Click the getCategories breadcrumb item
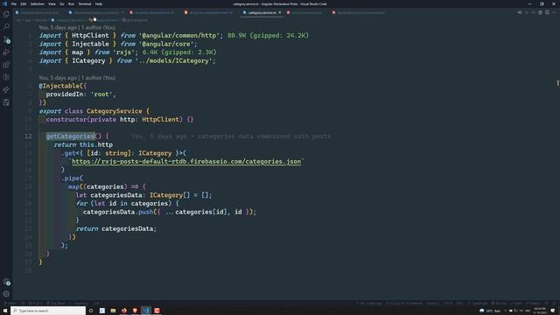This screenshot has width=560, height=315. pos(135,20)
